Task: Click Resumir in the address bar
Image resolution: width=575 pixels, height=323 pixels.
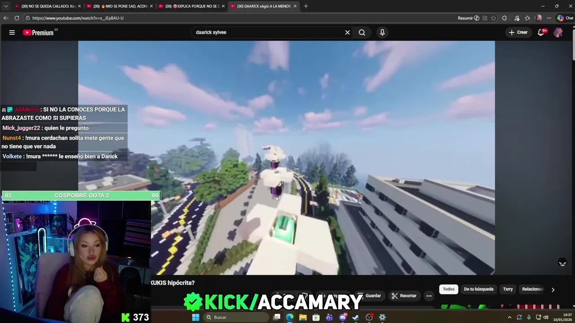Action: [465, 18]
